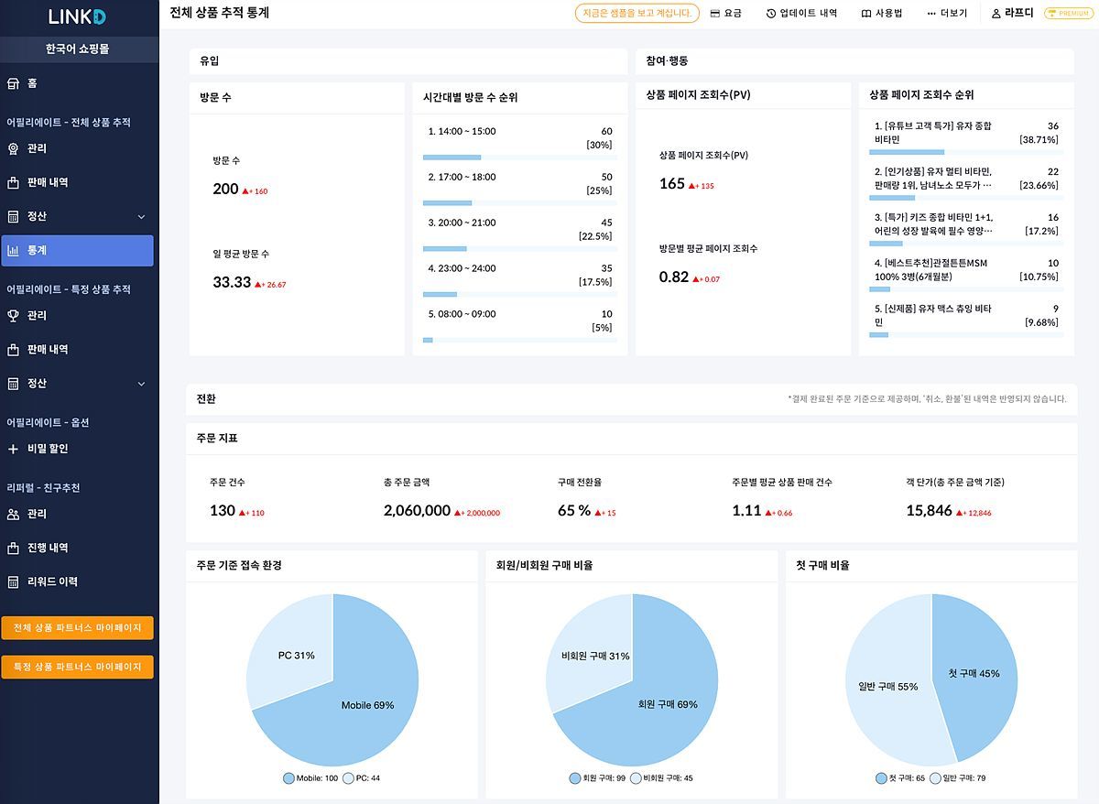This screenshot has height=804, width=1099.
Task: Toggle the 첫 구매 legend marker
Action: pyautogui.click(x=881, y=778)
